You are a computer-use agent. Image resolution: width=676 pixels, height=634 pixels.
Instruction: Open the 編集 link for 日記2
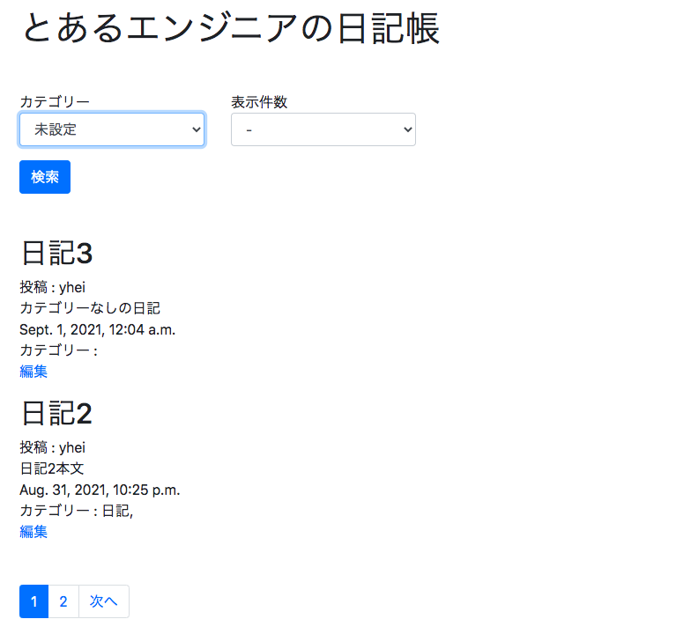[x=33, y=532]
